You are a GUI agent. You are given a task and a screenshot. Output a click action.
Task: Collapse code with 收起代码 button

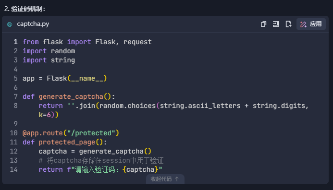165,179
